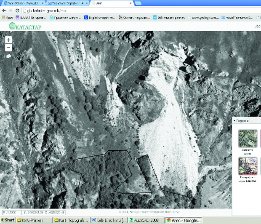Image resolution: width=261 pixels, height=224 pixels.
Task: Select the orthophoto basemap thumbnail
Action: pos(248,139)
